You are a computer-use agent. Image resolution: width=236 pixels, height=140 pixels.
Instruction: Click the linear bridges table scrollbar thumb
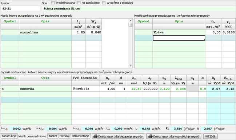coord(131,25)
